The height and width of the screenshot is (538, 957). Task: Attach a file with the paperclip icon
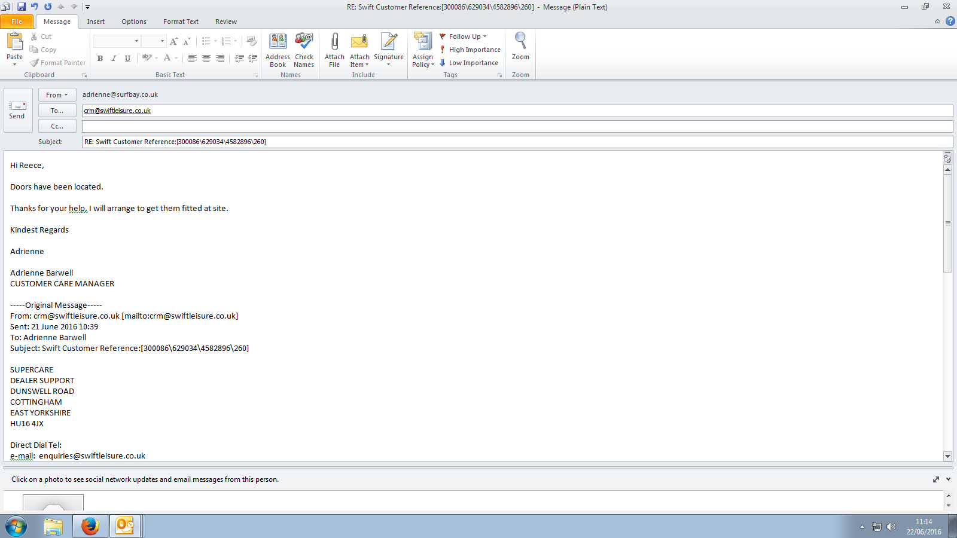click(x=334, y=50)
